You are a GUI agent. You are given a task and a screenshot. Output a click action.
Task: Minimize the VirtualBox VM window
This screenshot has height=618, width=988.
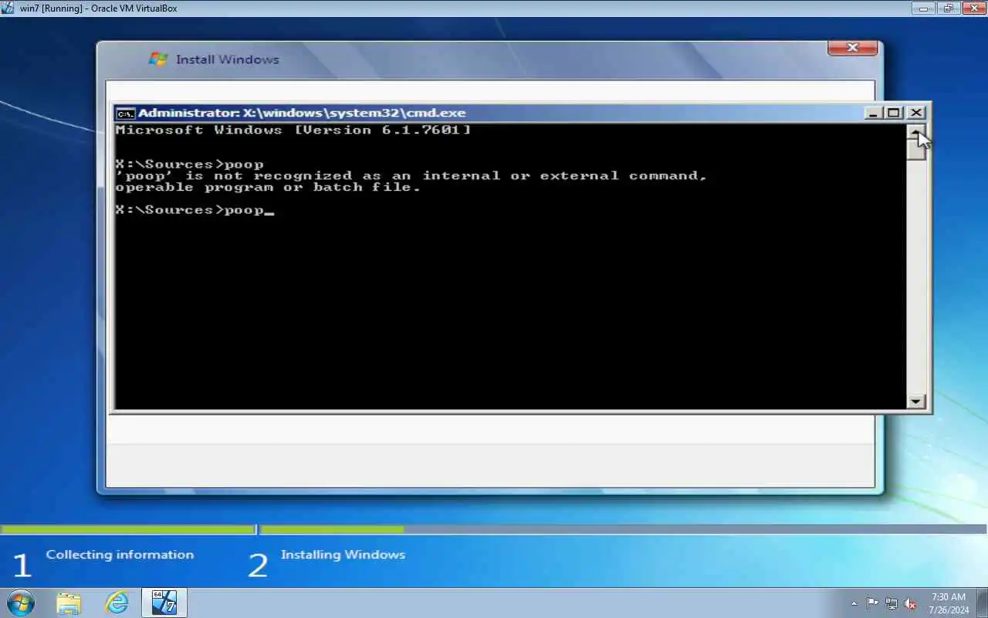pos(924,8)
